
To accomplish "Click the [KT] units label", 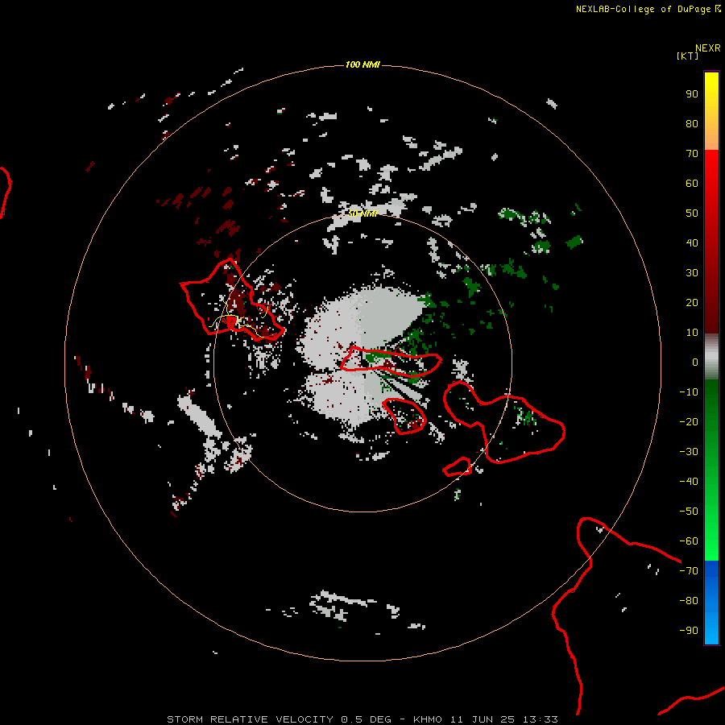I will coord(687,56).
